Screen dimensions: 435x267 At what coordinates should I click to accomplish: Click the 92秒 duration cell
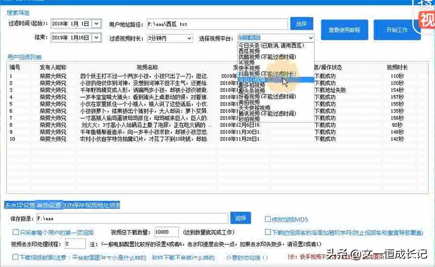tap(397, 125)
